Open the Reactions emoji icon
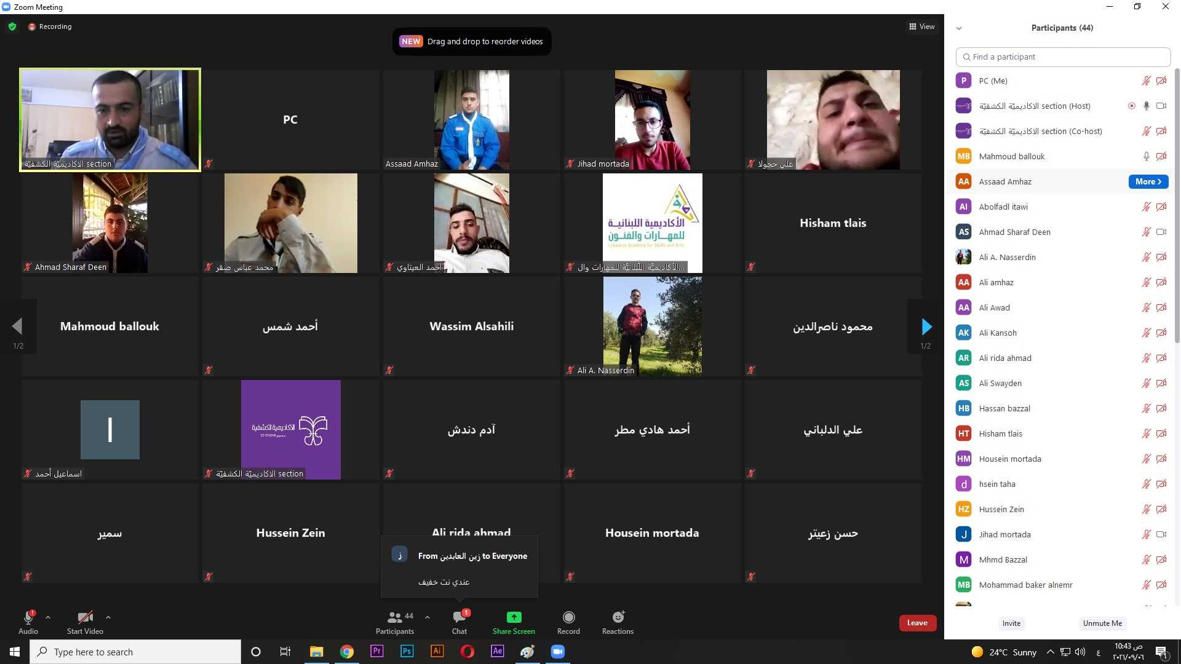The image size is (1181, 664). coord(618,617)
